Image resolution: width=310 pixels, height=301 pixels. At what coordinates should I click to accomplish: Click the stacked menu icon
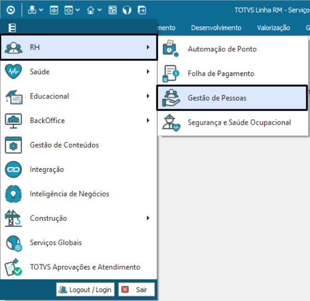pos(12,28)
